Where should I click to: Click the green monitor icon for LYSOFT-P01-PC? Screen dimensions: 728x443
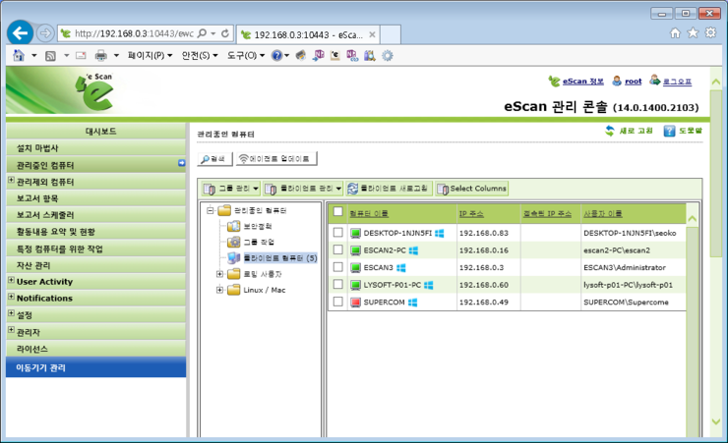point(355,285)
